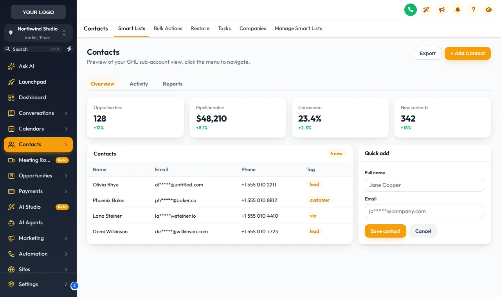501x297 pixels.
Task: Click the YOUR LOGO placeholder
Action: (38, 12)
